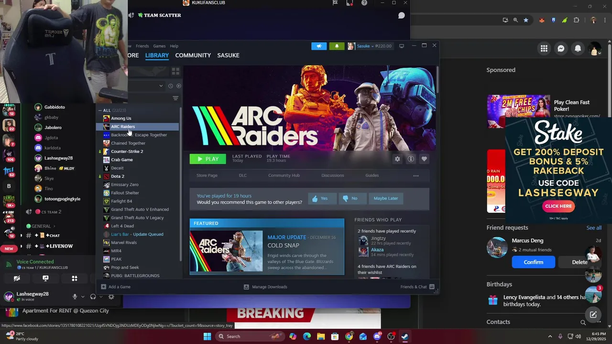Switch Steam to Big Picture mode icon
The width and height of the screenshot is (612, 344).
tap(402, 46)
